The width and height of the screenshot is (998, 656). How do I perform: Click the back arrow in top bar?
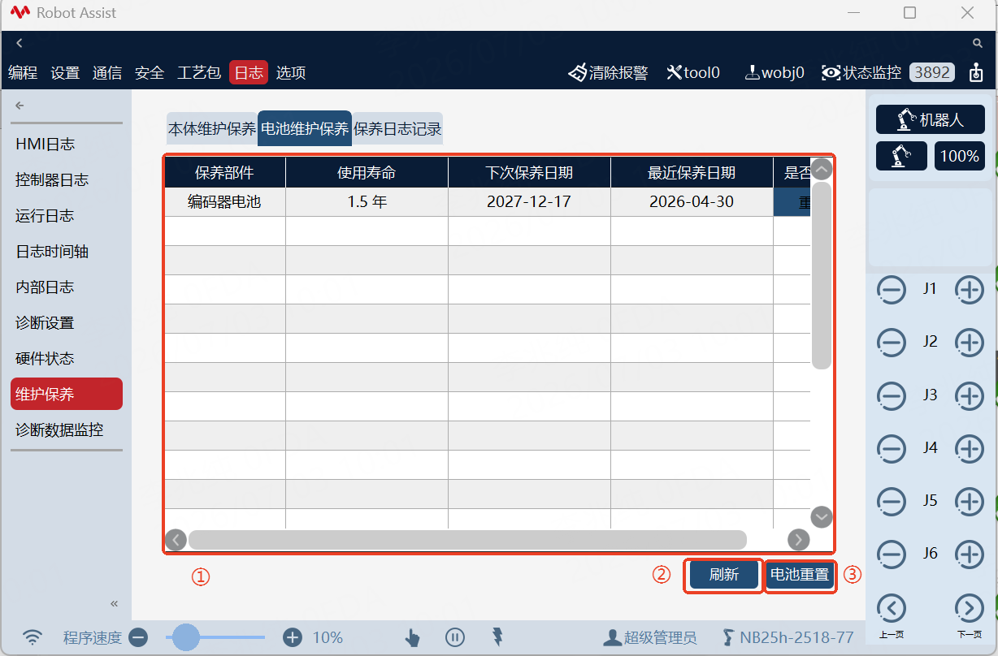[x=20, y=43]
